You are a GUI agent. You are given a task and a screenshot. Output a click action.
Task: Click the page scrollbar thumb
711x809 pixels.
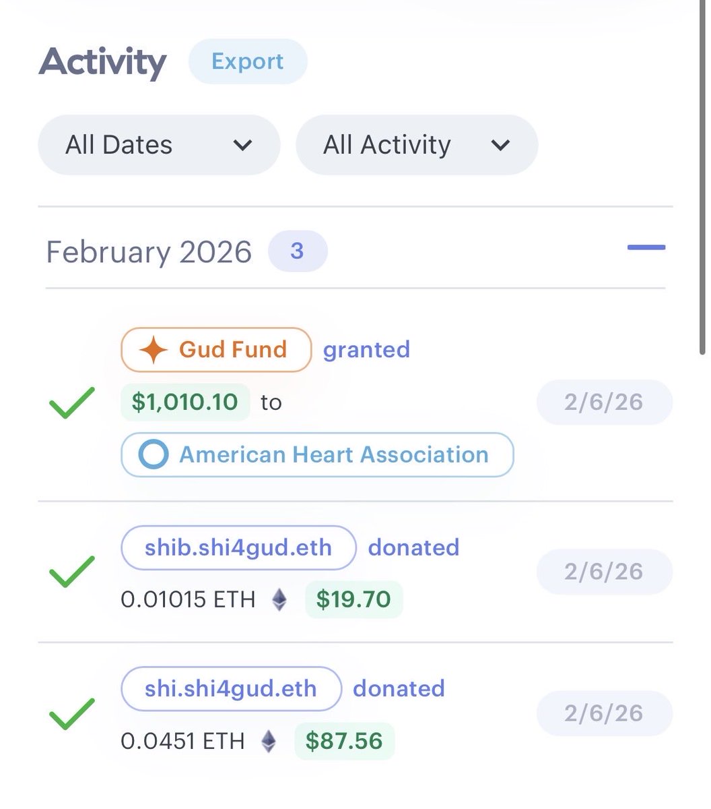click(704, 175)
